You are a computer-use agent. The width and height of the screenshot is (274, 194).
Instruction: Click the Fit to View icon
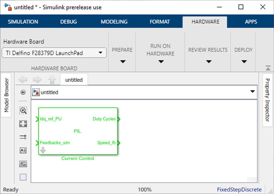point(23,124)
